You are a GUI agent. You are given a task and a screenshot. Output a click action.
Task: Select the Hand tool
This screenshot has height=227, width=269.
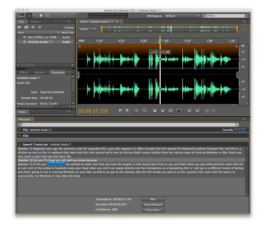(x=41, y=16)
